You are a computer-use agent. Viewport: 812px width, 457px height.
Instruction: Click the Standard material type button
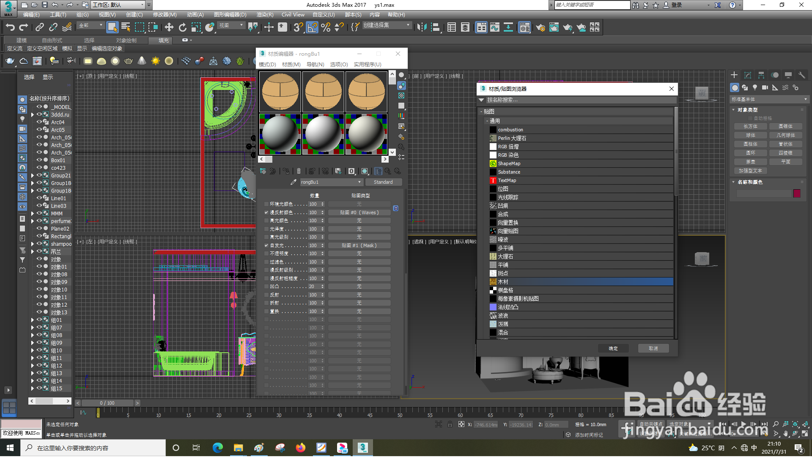tap(383, 182)
